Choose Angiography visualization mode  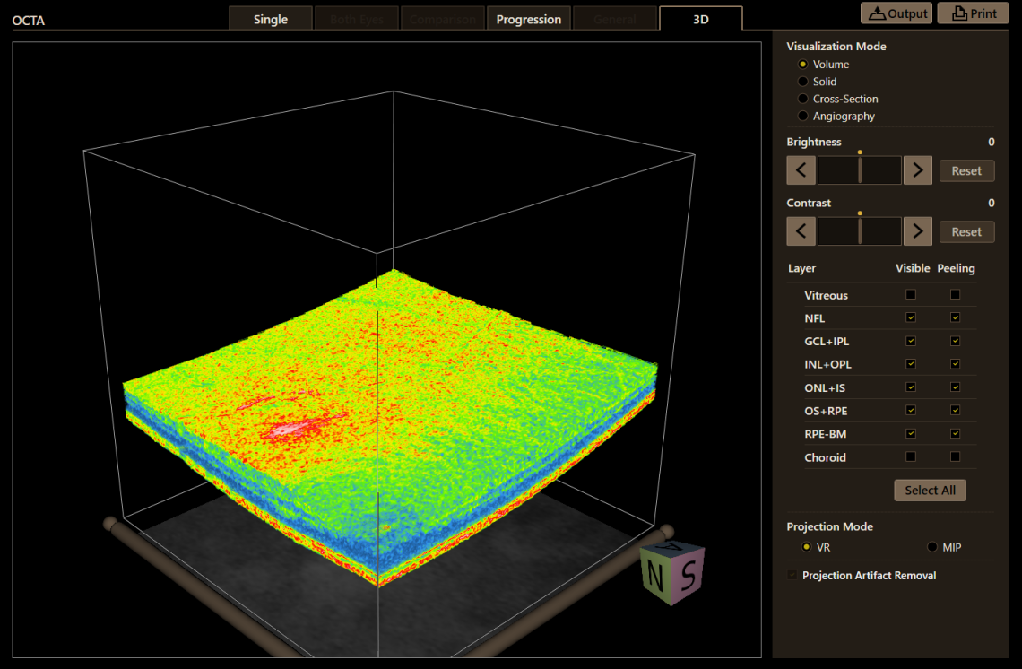tap(803, 116)
